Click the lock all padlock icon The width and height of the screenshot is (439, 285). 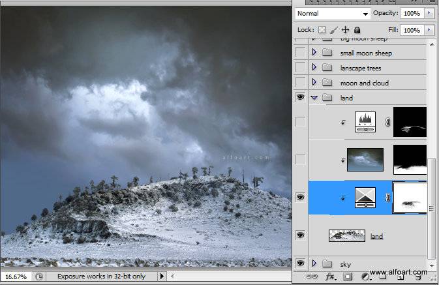[x=357, y=30]
